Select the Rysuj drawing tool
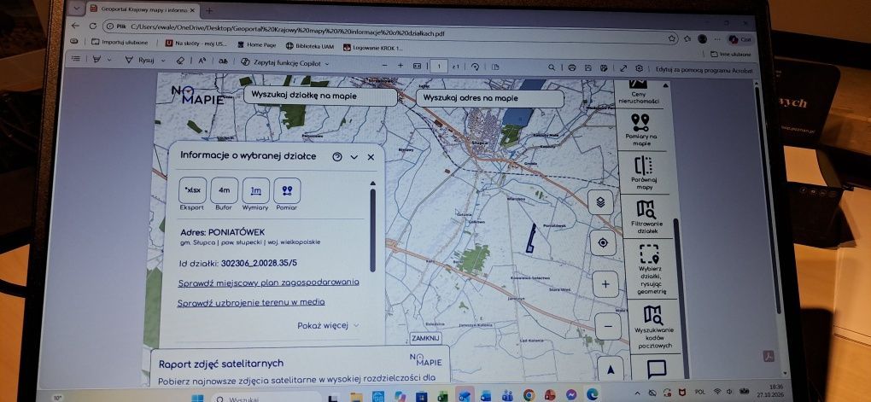Screen dimensions: 871x402 [140, 60]
